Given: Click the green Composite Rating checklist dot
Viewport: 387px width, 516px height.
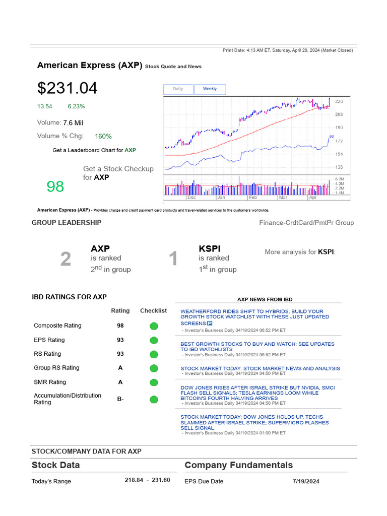Looking at the screenshot, I should (154, 326).
